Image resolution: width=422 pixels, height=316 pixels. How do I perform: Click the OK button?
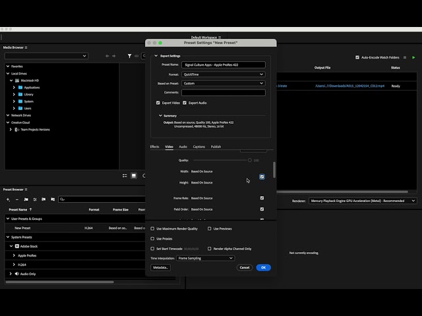tap(264, 268)
